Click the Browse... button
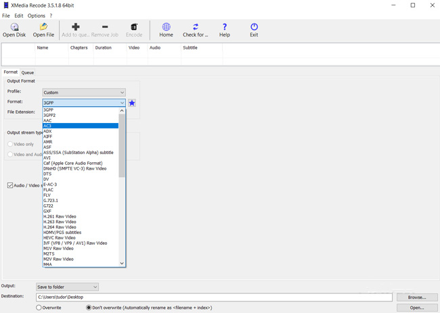440x313 pixels. click(x=417, y=297)
